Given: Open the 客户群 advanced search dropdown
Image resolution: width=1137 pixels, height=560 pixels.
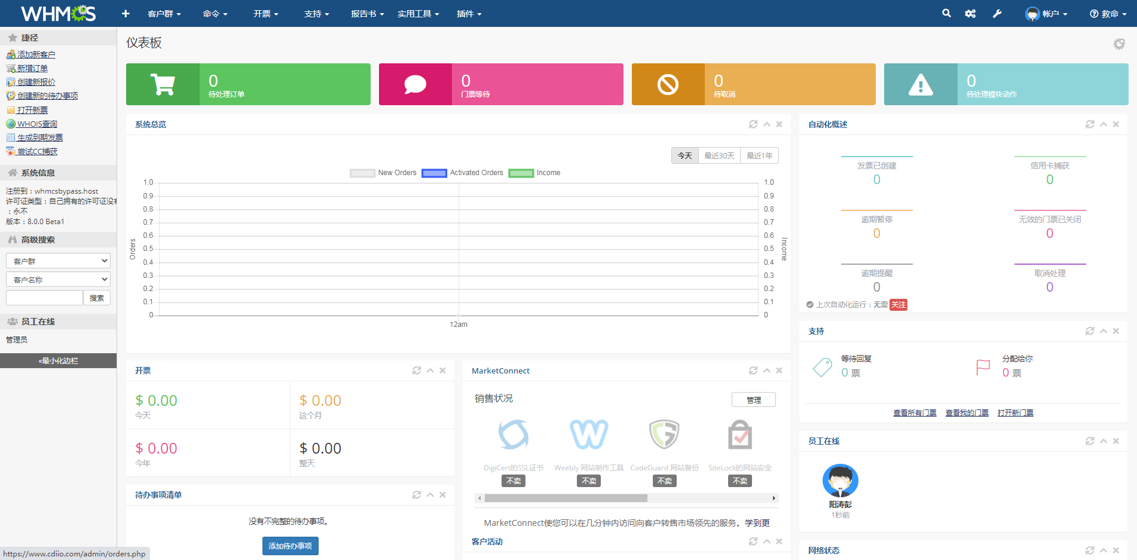Looking at the screenshot, I should click(x=58, y=260).
